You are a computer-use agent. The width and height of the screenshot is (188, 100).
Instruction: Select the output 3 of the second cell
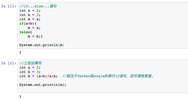point(20,96)
